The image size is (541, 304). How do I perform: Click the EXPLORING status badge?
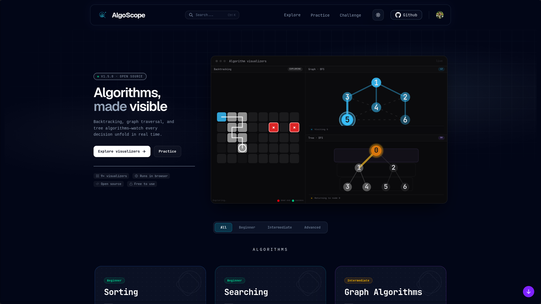point(295,69)
